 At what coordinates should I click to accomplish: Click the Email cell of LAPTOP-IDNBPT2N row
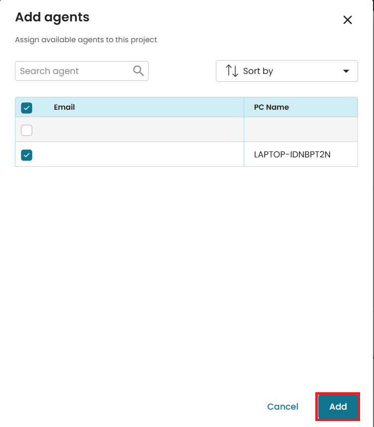139,154
